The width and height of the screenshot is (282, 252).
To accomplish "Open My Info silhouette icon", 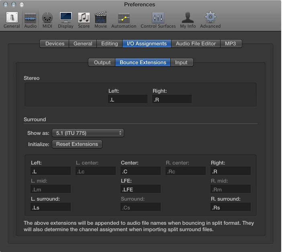I will click(x=188, y=17).
